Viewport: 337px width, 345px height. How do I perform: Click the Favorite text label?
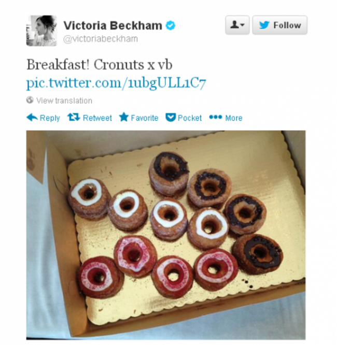point(145,118)
